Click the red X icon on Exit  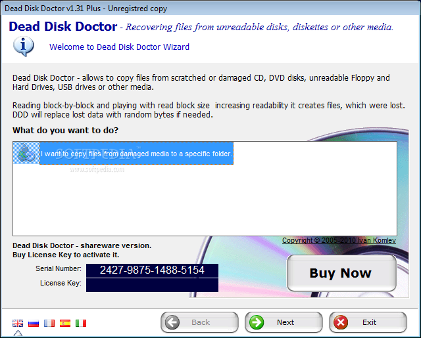(x=341, y=322)
